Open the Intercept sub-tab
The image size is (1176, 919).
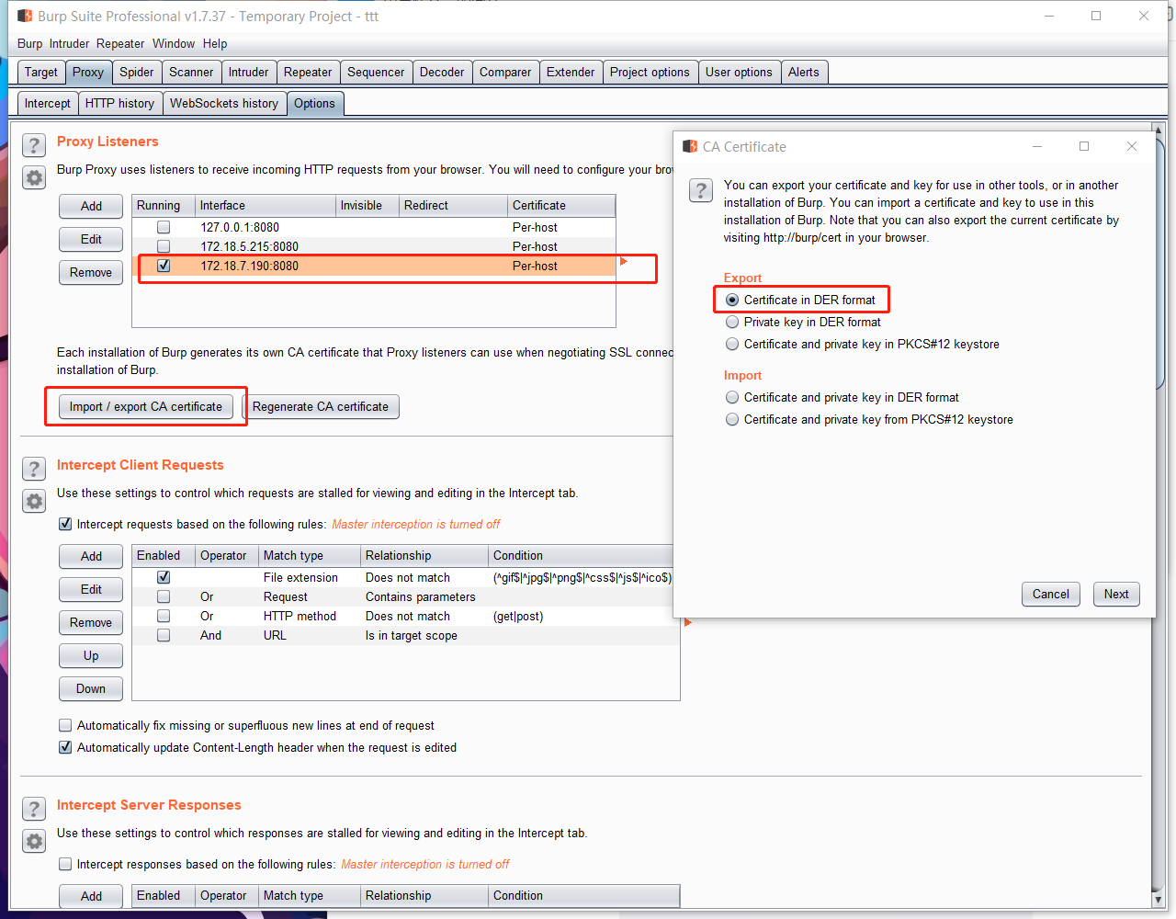coord(48,103)
